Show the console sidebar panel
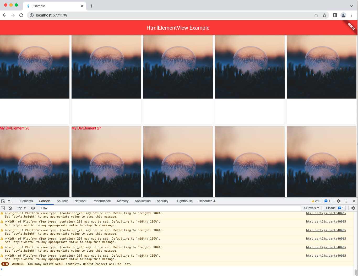The height and width of the screenshot is (276, 358). pyautogui.click(x=3, y=208)
